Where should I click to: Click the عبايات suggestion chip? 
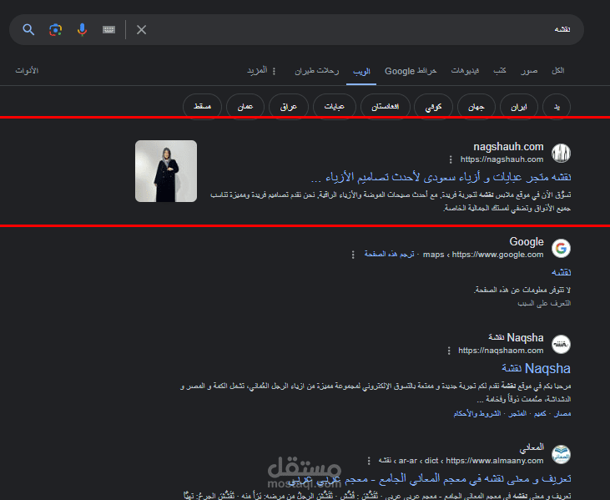[335, 106]
